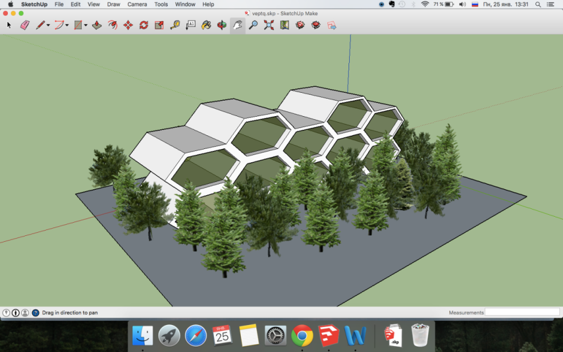
Task: Open the Camera menu
Action: pyautogui.click(x=137, y=4)
